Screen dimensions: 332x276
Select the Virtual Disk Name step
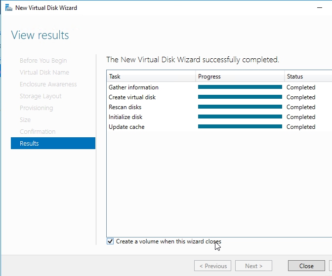pos(44,73)
